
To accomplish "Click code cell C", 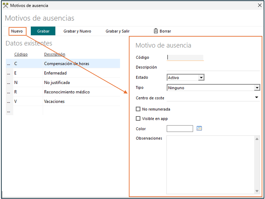I will 28,64.
